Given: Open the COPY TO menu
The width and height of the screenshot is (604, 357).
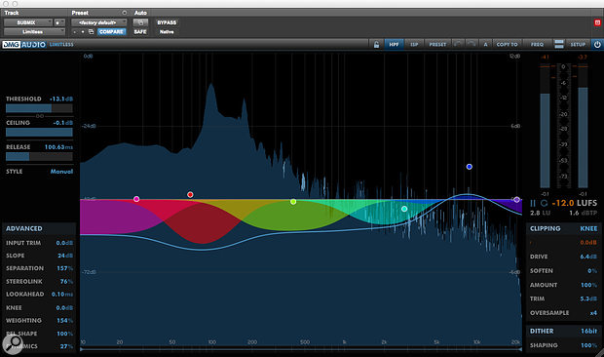Looking at the screenshot, I should [507, 44].
